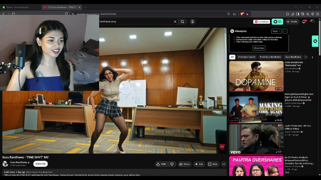Open the YouTube account avatar menu

tap(312, 21)
